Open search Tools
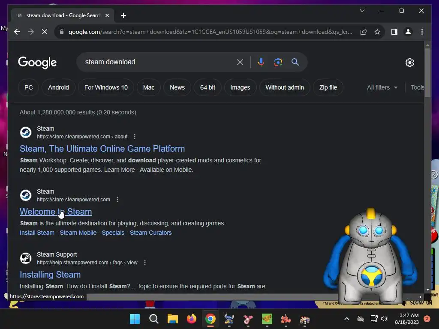 coord(417,87)
